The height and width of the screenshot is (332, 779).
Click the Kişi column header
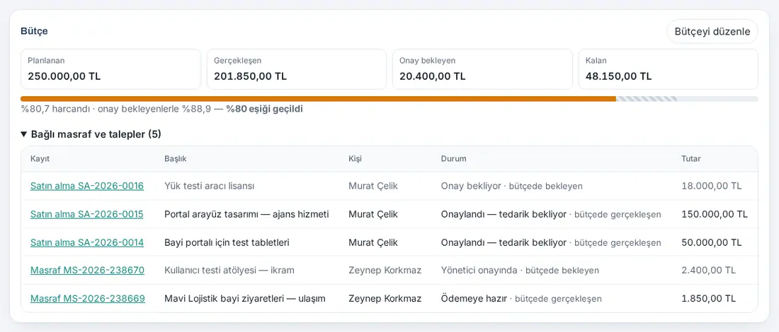click(356, 158)
